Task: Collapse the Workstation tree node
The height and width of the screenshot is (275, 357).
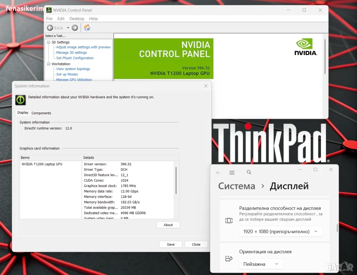Action: click(48, 64)
